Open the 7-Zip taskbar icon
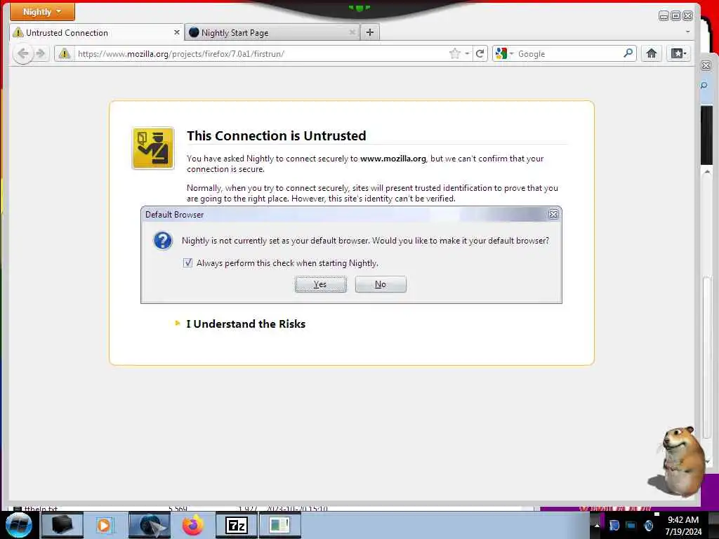The image size is (719, 539). [237, 525]
